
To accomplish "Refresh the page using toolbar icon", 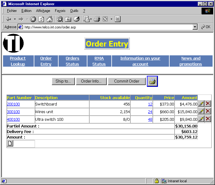I will [41, 19].
